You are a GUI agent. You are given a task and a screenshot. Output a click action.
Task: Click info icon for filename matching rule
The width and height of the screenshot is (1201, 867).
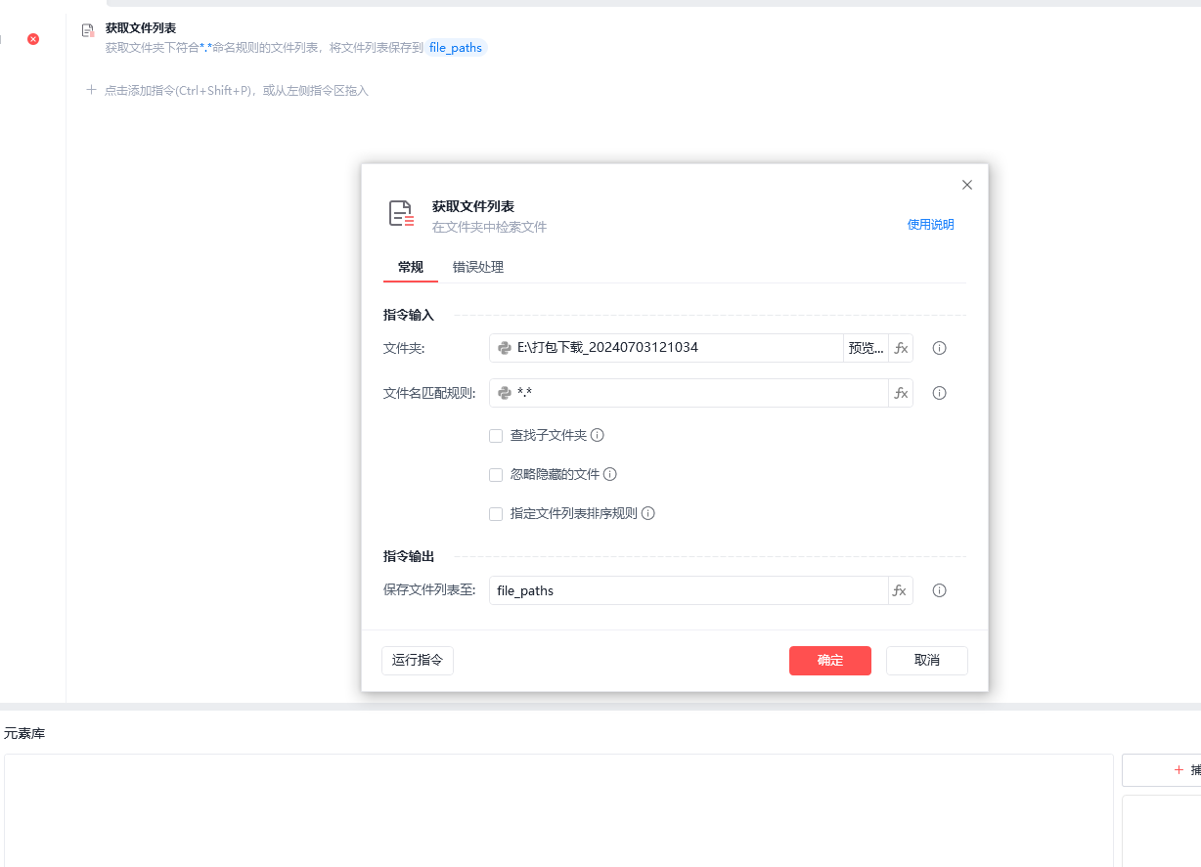pos(939,393)
